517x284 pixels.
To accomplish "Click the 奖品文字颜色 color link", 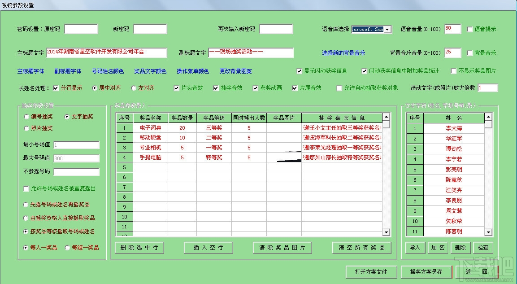I will pos(150,71).
